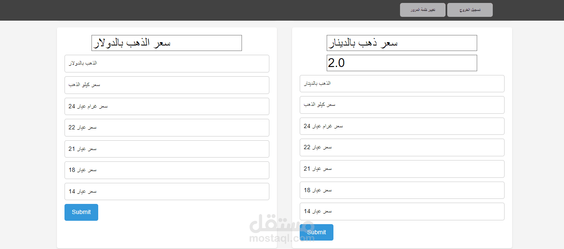
Task: Select the 18 karat price field in dinar form
Action: tap(402, 190)
